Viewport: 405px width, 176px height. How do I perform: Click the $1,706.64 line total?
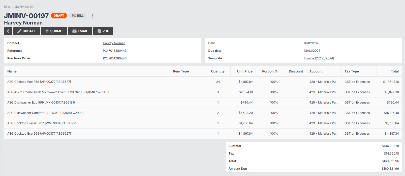click(392, 123)
